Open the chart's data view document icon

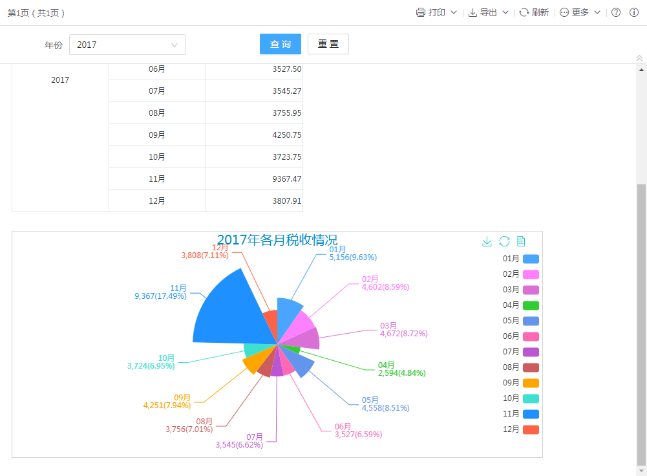[521, 241]
